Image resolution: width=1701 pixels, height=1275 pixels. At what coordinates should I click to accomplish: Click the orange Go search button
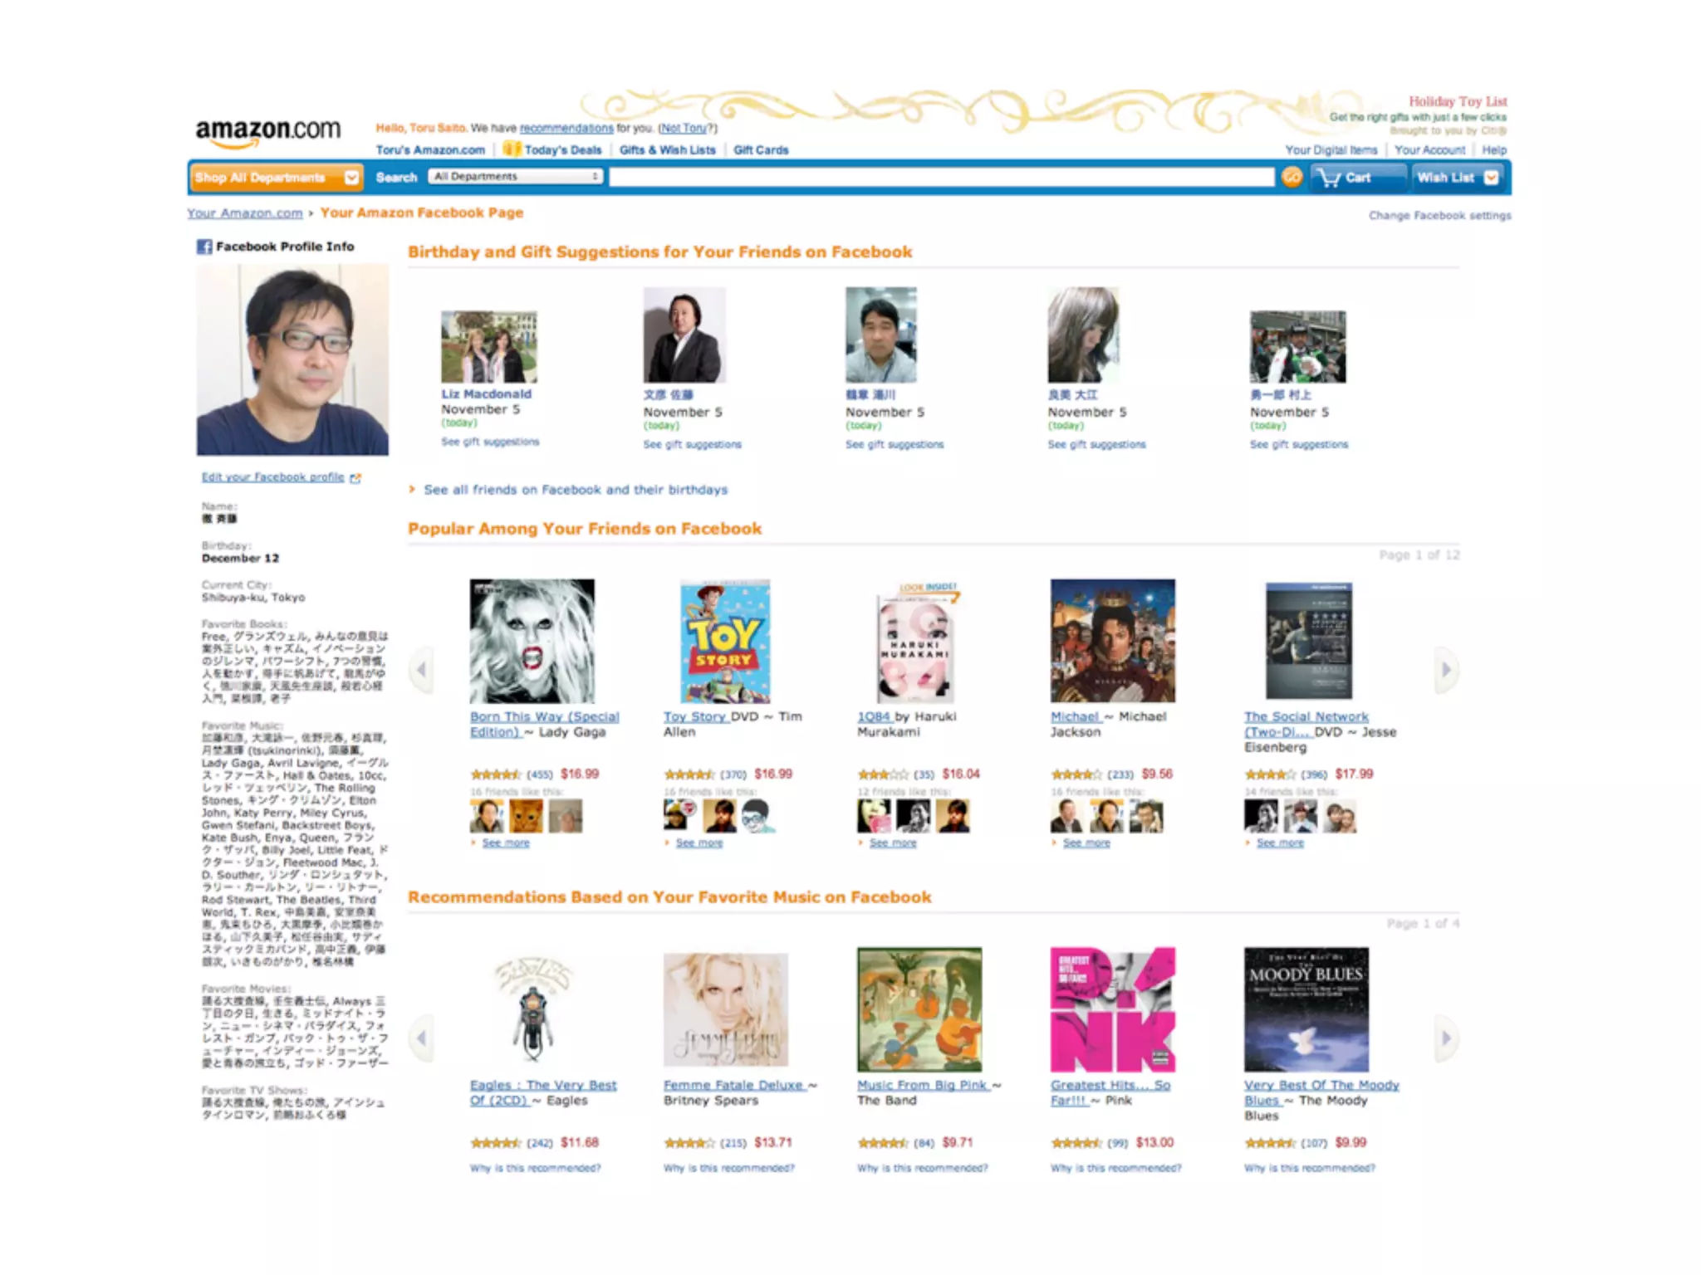click(1292, 177)
